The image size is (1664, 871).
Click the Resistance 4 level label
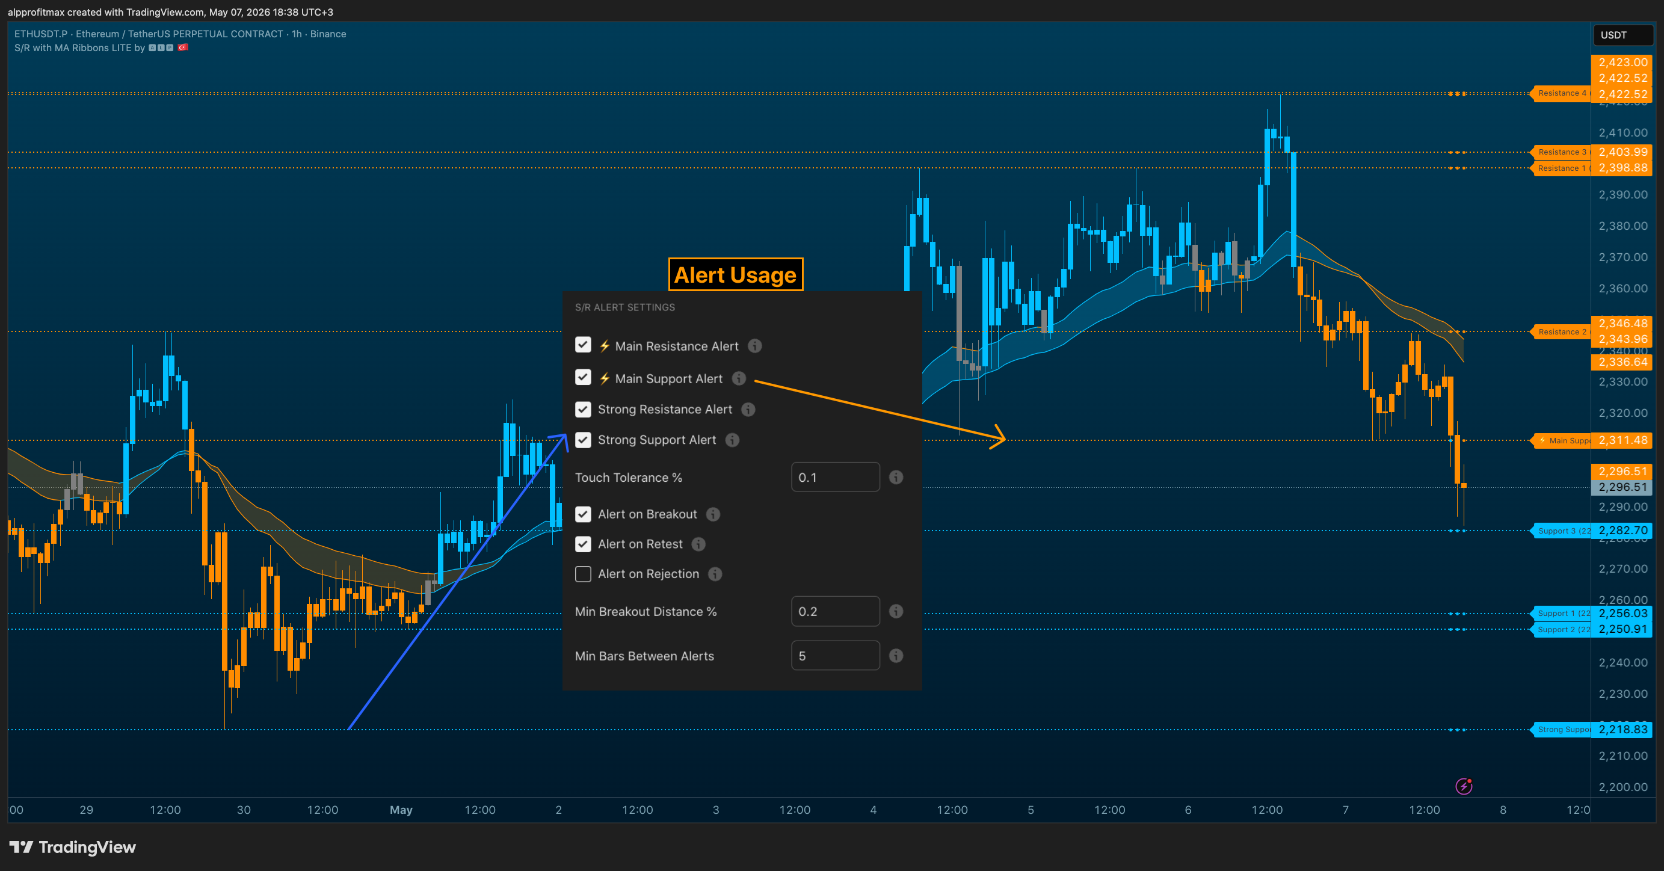click(1561, 94)
